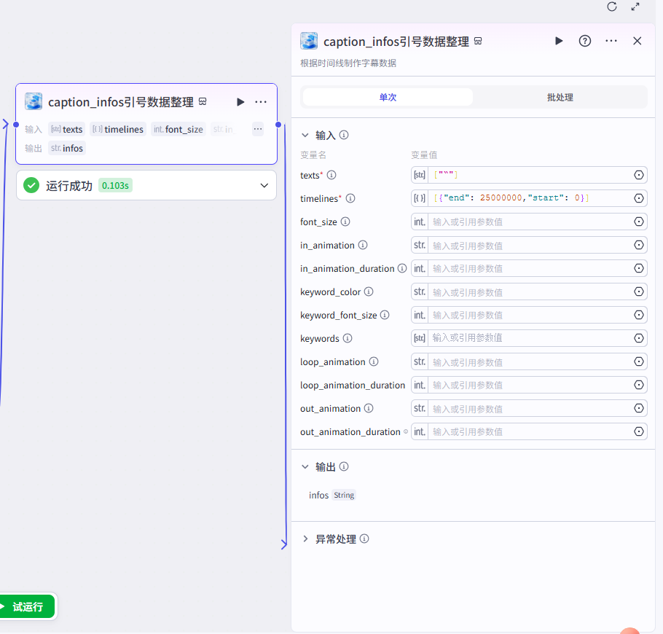The height and width of the screenshot is (634, 663).
Task: Collapse the 输出 output section
Action: tap(305, 466)
